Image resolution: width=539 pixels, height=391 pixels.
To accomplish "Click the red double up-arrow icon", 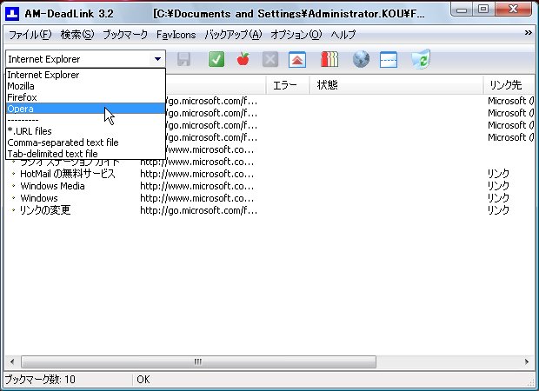I will [x=297, y=59].
